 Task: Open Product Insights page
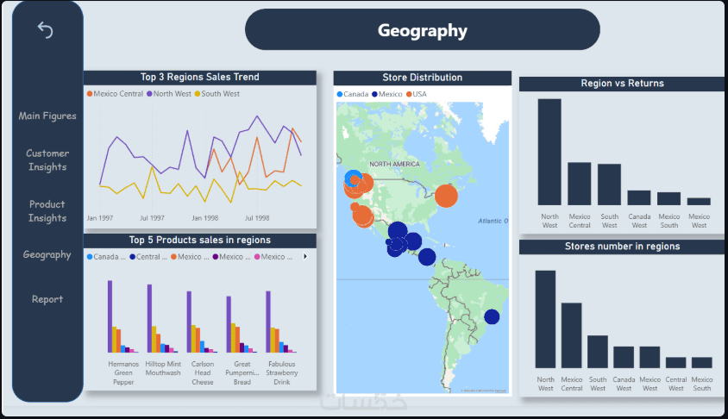(x=47, y=211)
